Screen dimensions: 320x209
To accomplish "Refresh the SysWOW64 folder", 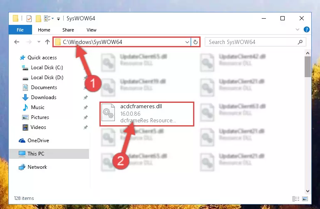I will (196, 42).
